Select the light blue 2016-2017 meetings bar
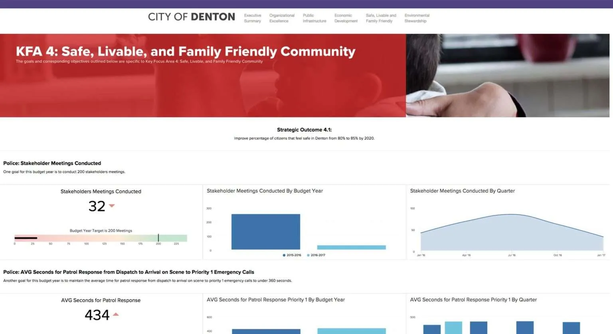 tap(352, 248)
